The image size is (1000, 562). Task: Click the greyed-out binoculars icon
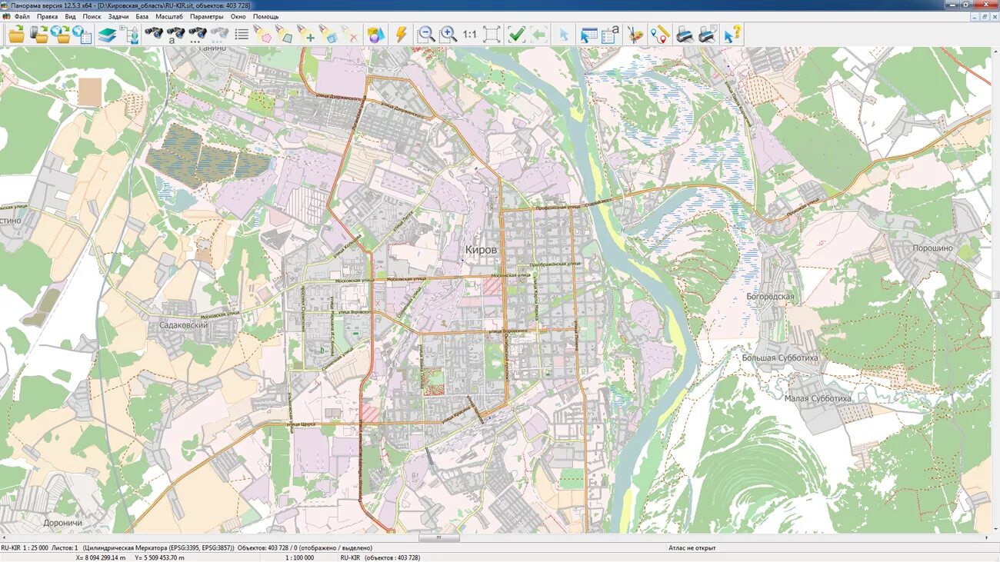pos(220,34)
